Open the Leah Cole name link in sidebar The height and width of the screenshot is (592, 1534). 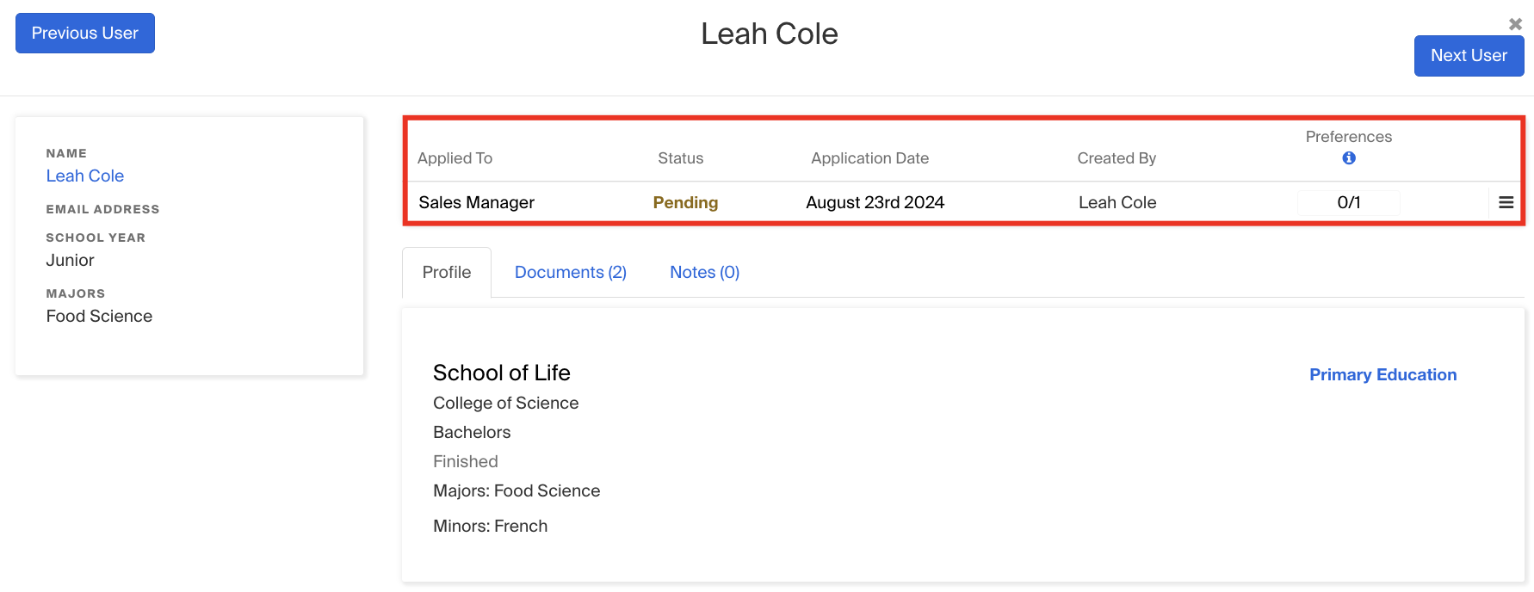85,176
